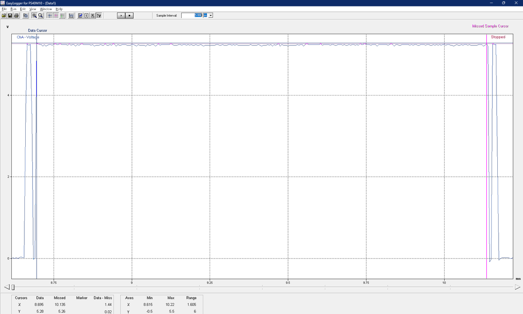Click the data cursor X value 8.695

pyautogui.click(x=39, y=304)
